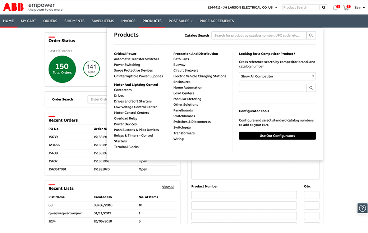This screenshot has height=233, width=368.
Task: Open View All recent lists link
Action: [x=168, y=187]
